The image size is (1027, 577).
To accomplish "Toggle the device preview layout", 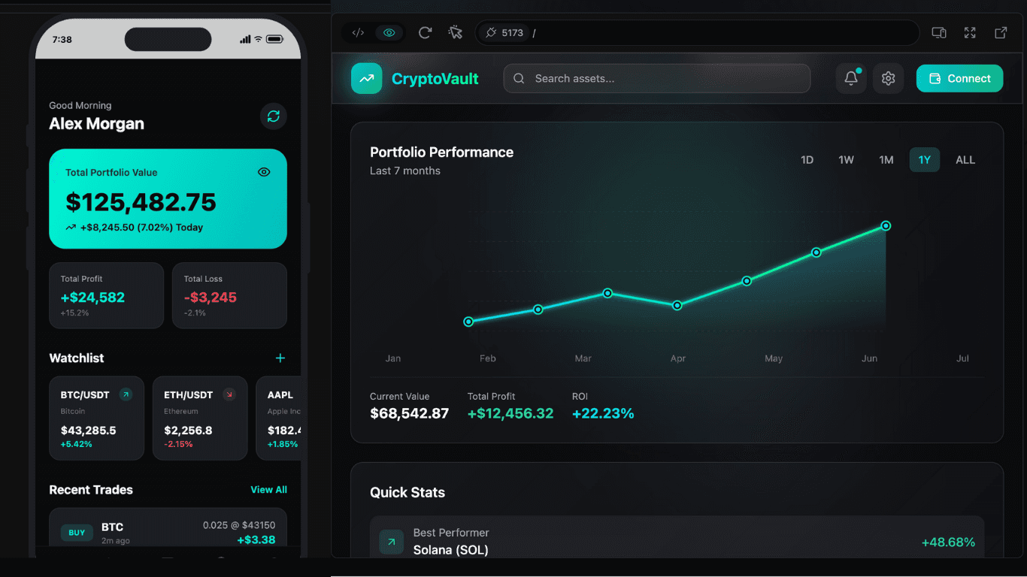I will coord(938,32).
